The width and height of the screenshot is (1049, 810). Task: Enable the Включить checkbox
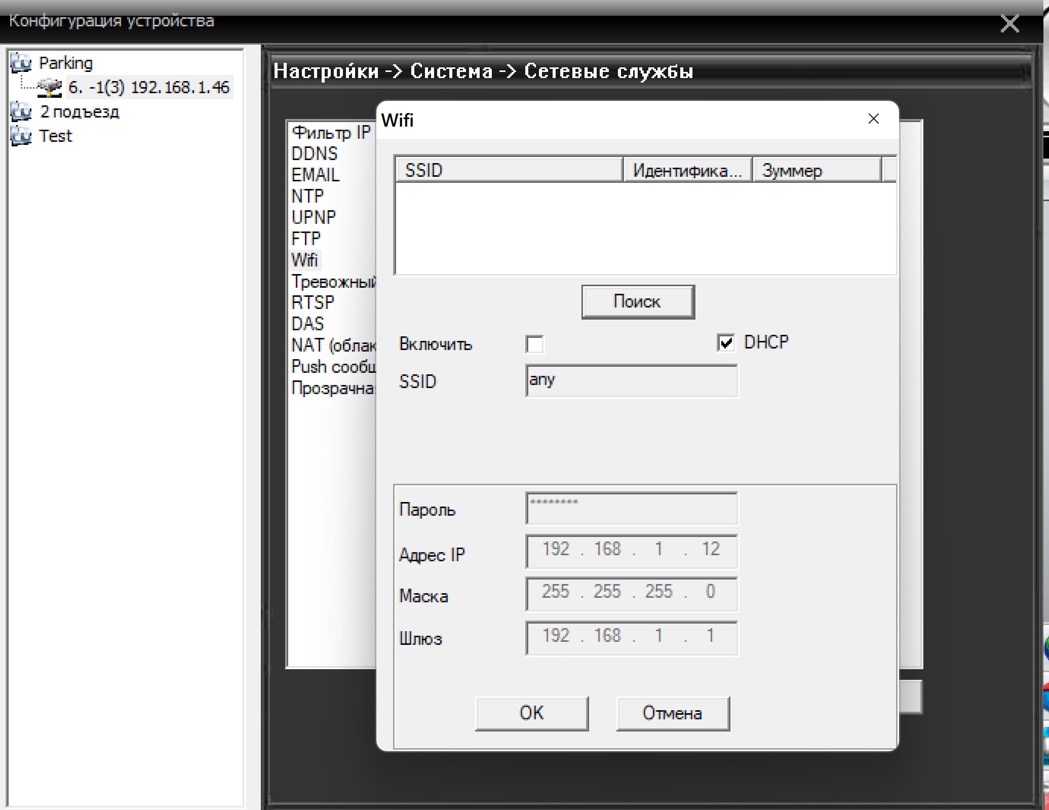click(x=534, y=344)
